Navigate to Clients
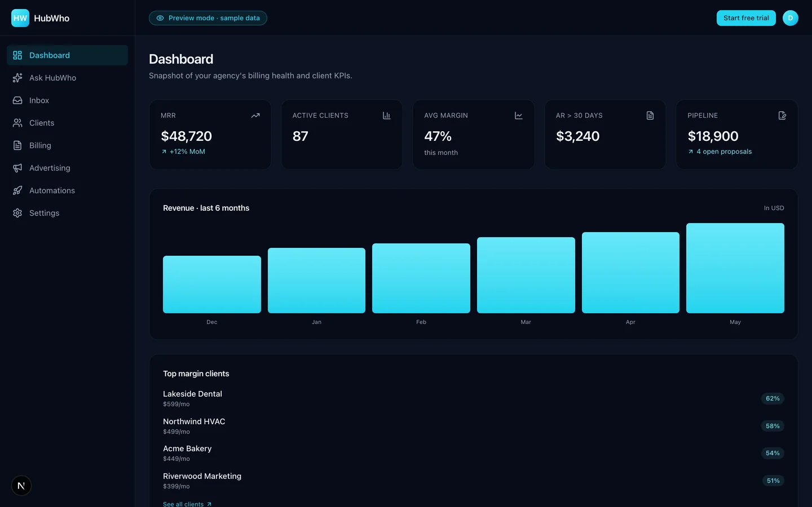Screen dimensions: 812x507 [x=67, y=123]
